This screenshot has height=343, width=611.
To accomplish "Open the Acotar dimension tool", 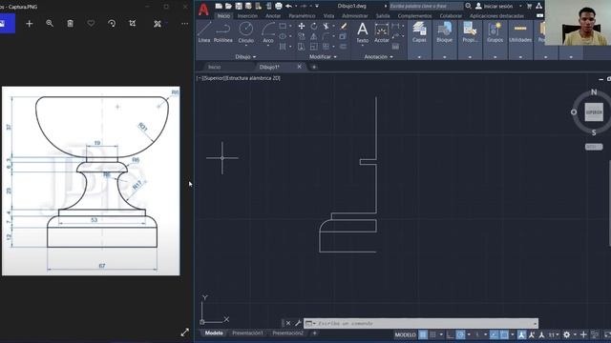I will (382, 31).
